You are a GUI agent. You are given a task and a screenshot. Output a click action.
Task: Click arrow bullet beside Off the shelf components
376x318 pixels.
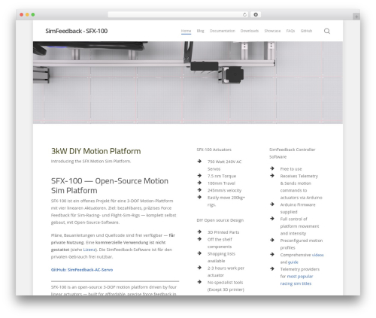[199, 239]
